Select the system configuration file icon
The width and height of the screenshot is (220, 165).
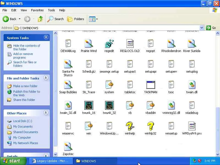[109, 85]
